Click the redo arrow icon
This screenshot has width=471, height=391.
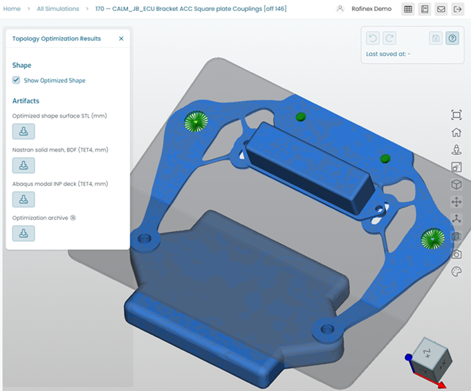[389, 38]
